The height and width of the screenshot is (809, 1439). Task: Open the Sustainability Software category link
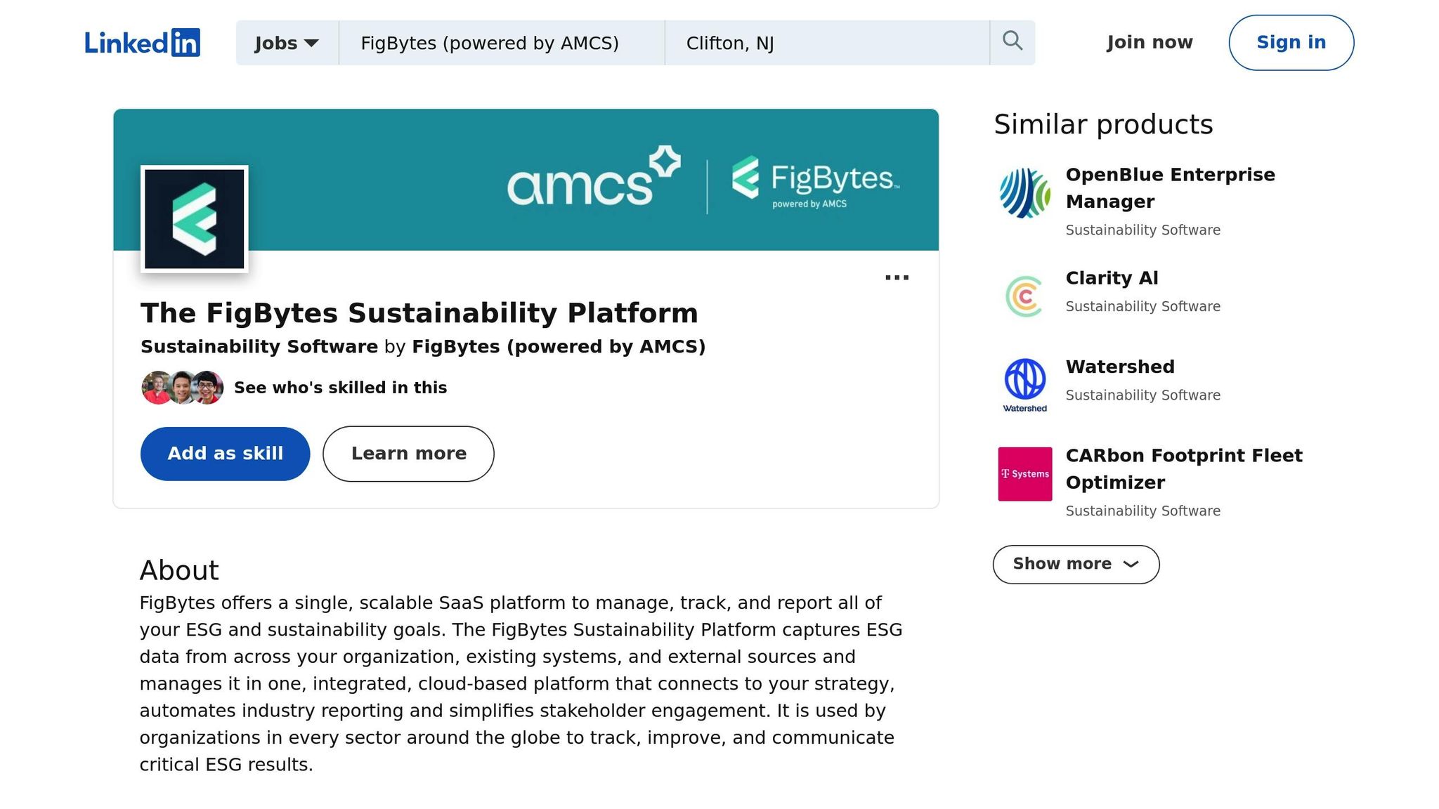point(259,347)
